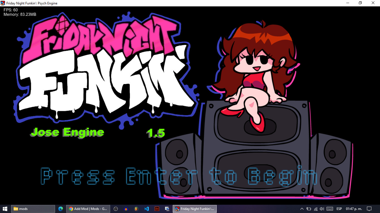The image size is (380, 213).
Task: Open the monitor-window app icon in the taskbar
Action: click(167, 209)
